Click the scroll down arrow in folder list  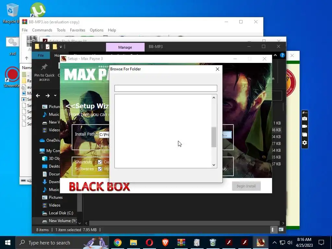pos(214,165)
